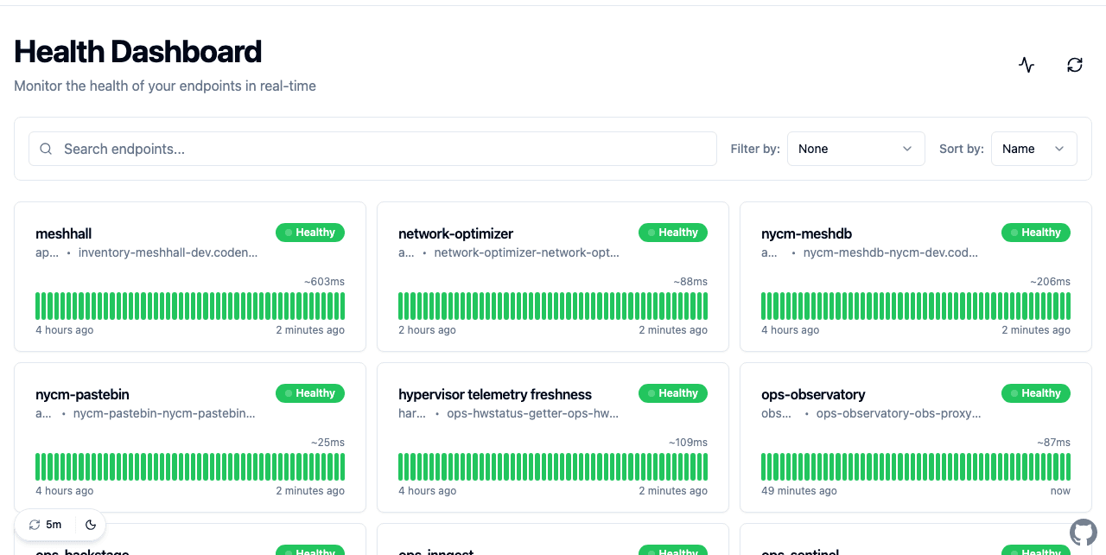This screenshot has height=555, width=1106.
Task: Focus the Search endpoints field
Action: [x=373, y=149]
